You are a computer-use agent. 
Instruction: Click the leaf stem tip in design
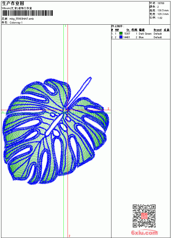[91, 78]
